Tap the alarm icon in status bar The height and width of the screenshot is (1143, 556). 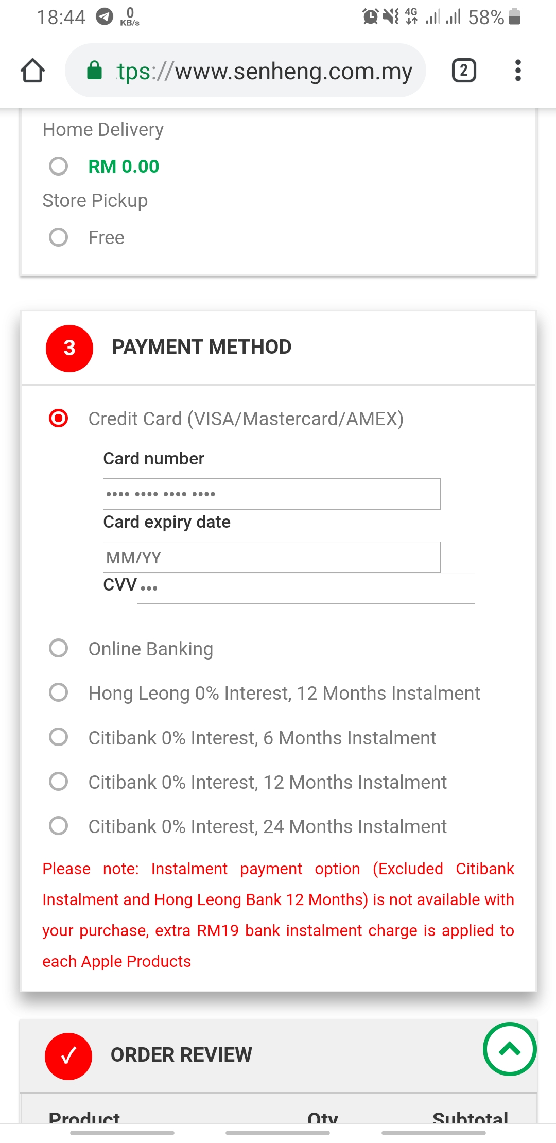tap(370, 17)
